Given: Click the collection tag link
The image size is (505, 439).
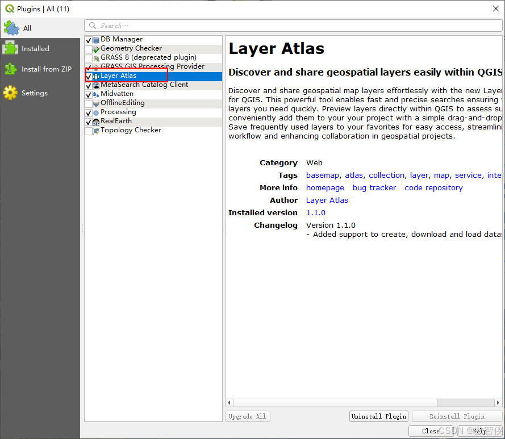Looking at the screenshot, I should point(386,175).
